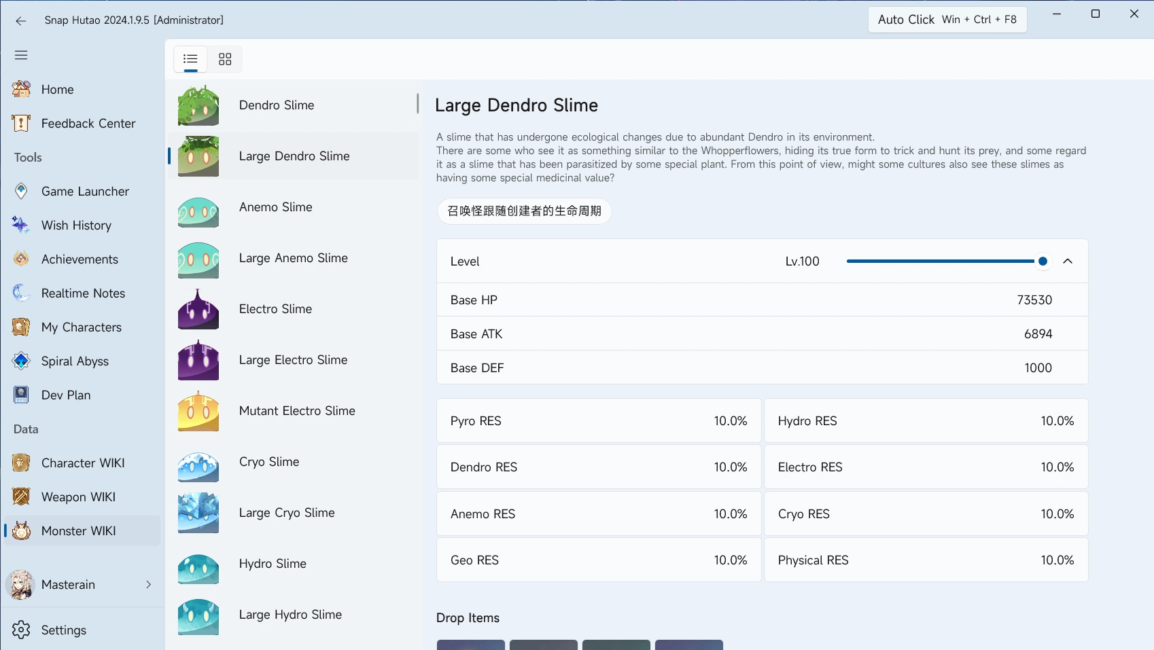Toggle the hamburger navigation menu
Image resolution: width=1154 pixels, height=650 pixels.
point(21,55)
